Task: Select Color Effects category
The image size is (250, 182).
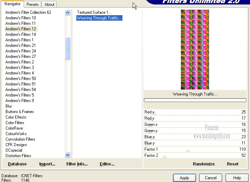Action: coord(16,117)
